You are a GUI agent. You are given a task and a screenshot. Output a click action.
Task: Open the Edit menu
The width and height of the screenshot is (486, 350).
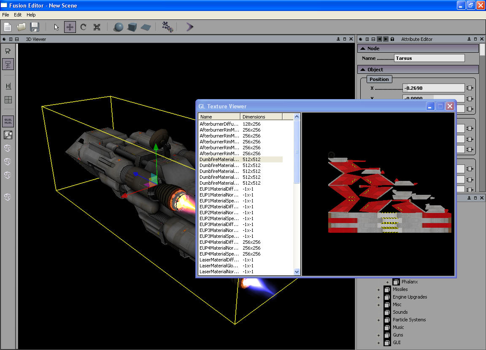coord(18,15)
